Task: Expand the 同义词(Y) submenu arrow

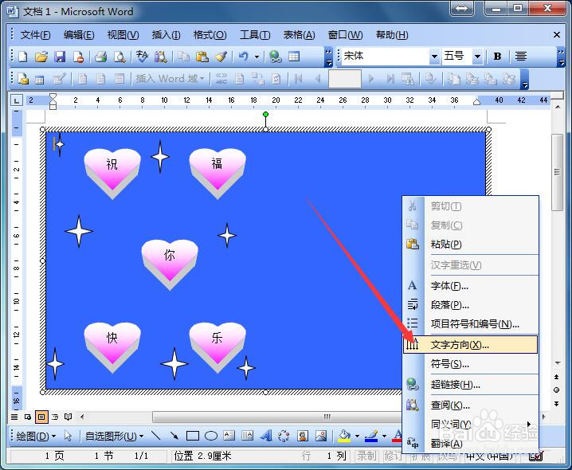Action: pos(529,424)
